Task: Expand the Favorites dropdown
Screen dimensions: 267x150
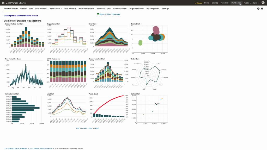Action: (225, 3)
